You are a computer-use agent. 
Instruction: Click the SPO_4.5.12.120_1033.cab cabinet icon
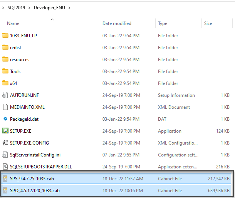click(5, 191)
